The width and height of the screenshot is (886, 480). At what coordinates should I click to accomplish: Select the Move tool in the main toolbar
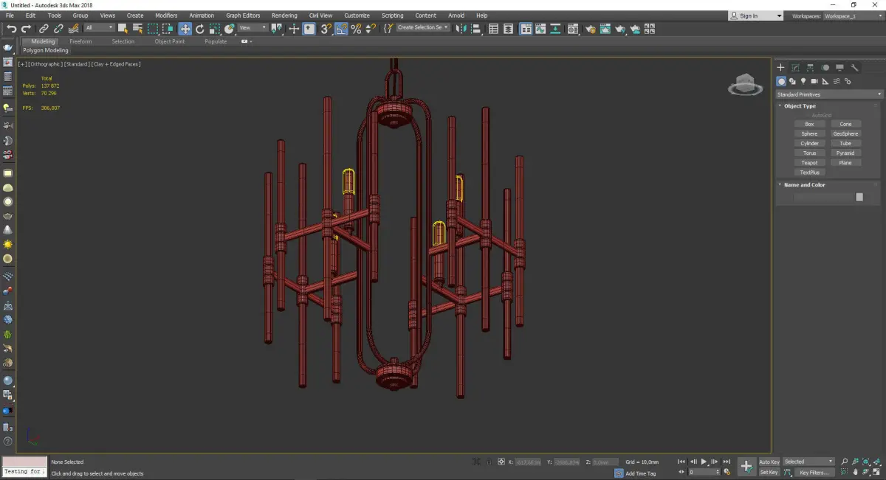click(185, 29)
